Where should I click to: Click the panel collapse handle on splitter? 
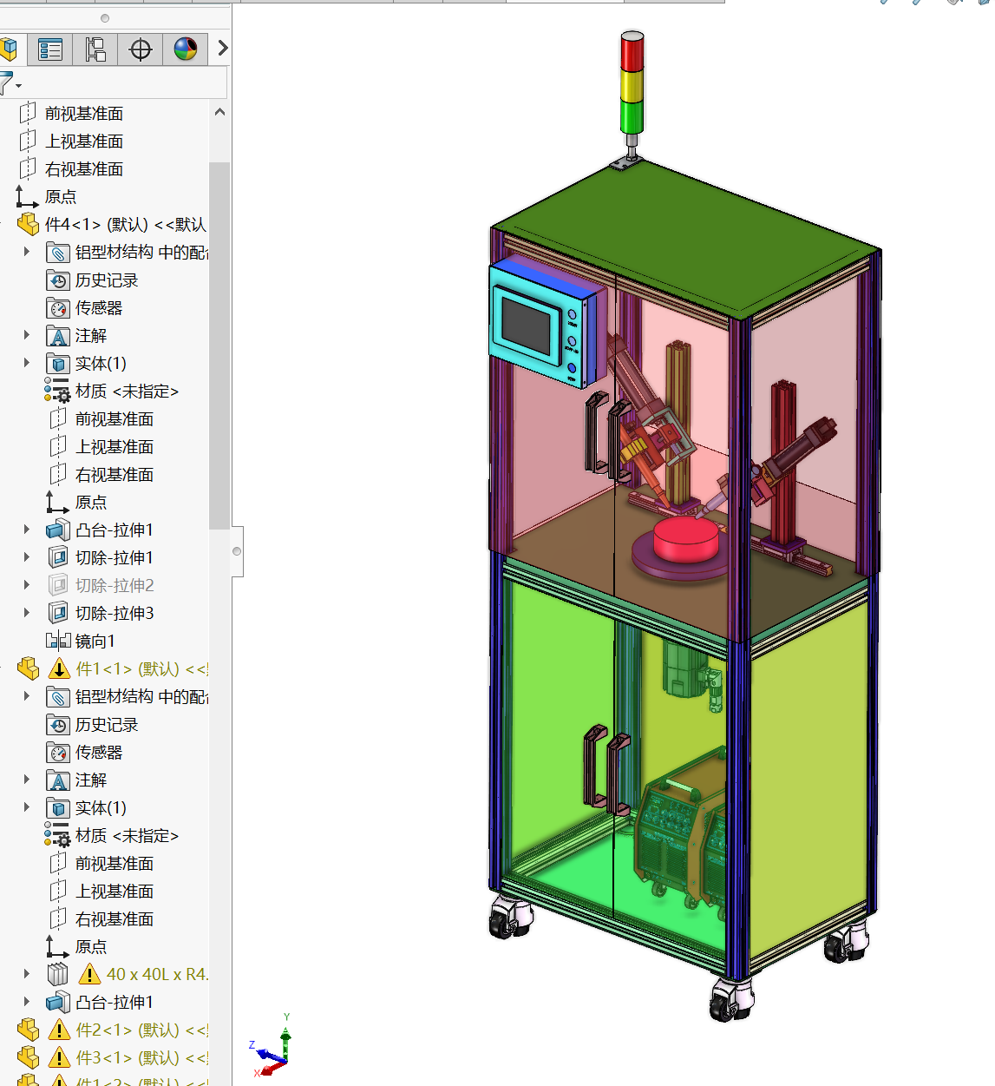[x=237, y=551]
